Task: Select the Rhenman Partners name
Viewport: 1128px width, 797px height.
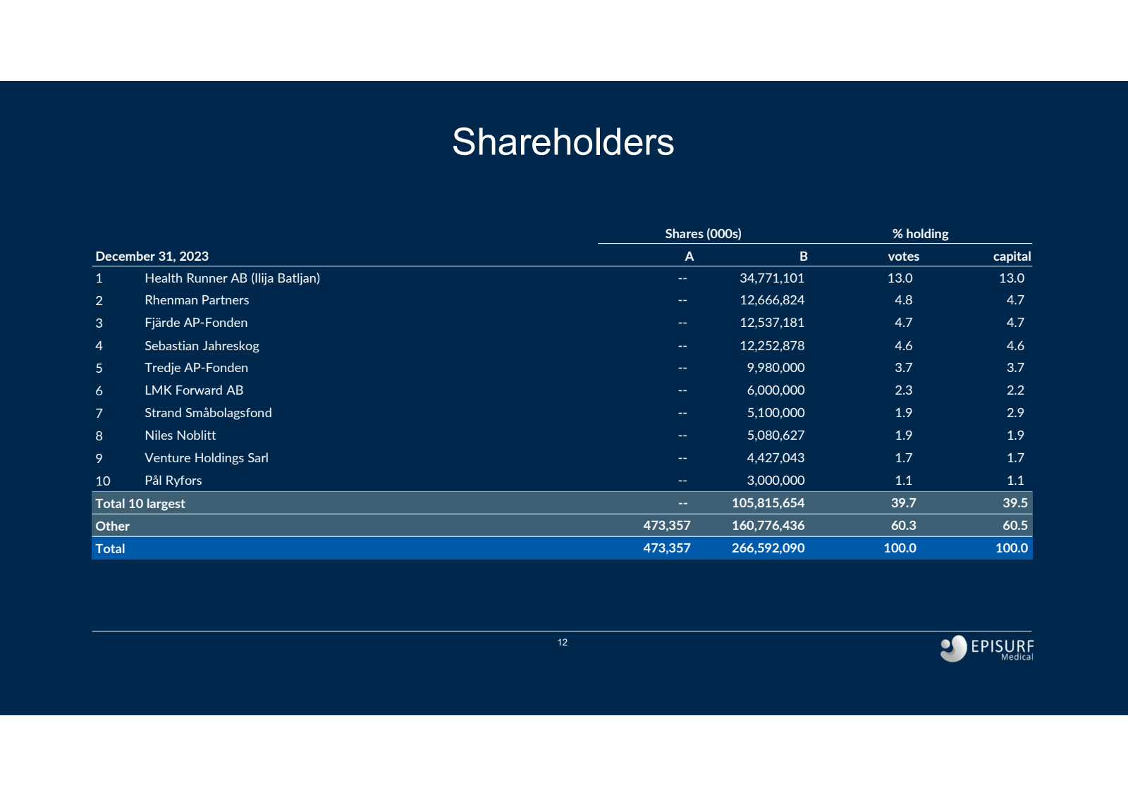Action: (x=197, y=299)
